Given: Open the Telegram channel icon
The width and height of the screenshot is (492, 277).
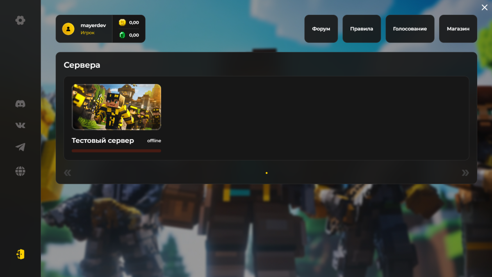Looking at the screenshot, I should point(20,147).
